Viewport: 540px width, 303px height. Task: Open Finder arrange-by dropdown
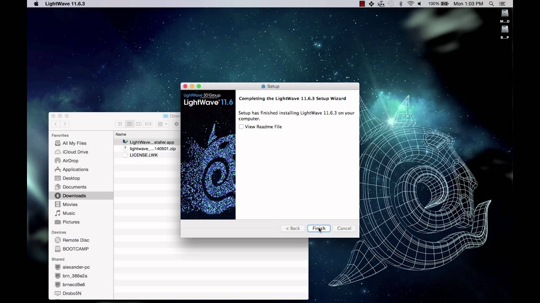pyautogui.click(x=162, y=124)
